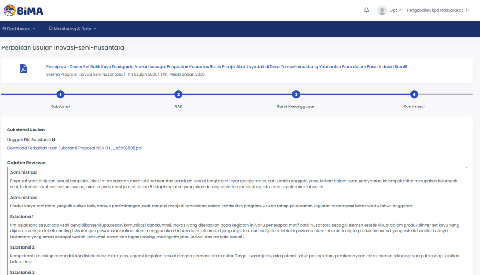Open the notification bell
The image size is (480, 275).
[367, 10]
